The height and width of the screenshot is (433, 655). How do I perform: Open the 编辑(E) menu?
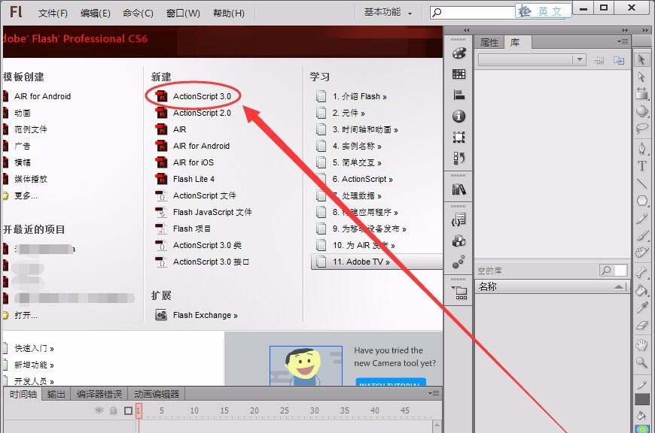click(96, 13)
